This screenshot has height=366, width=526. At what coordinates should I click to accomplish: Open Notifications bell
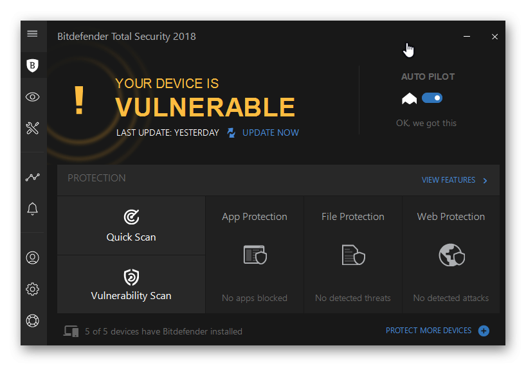[33, 208]
